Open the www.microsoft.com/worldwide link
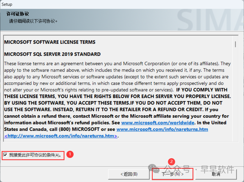 158,123
